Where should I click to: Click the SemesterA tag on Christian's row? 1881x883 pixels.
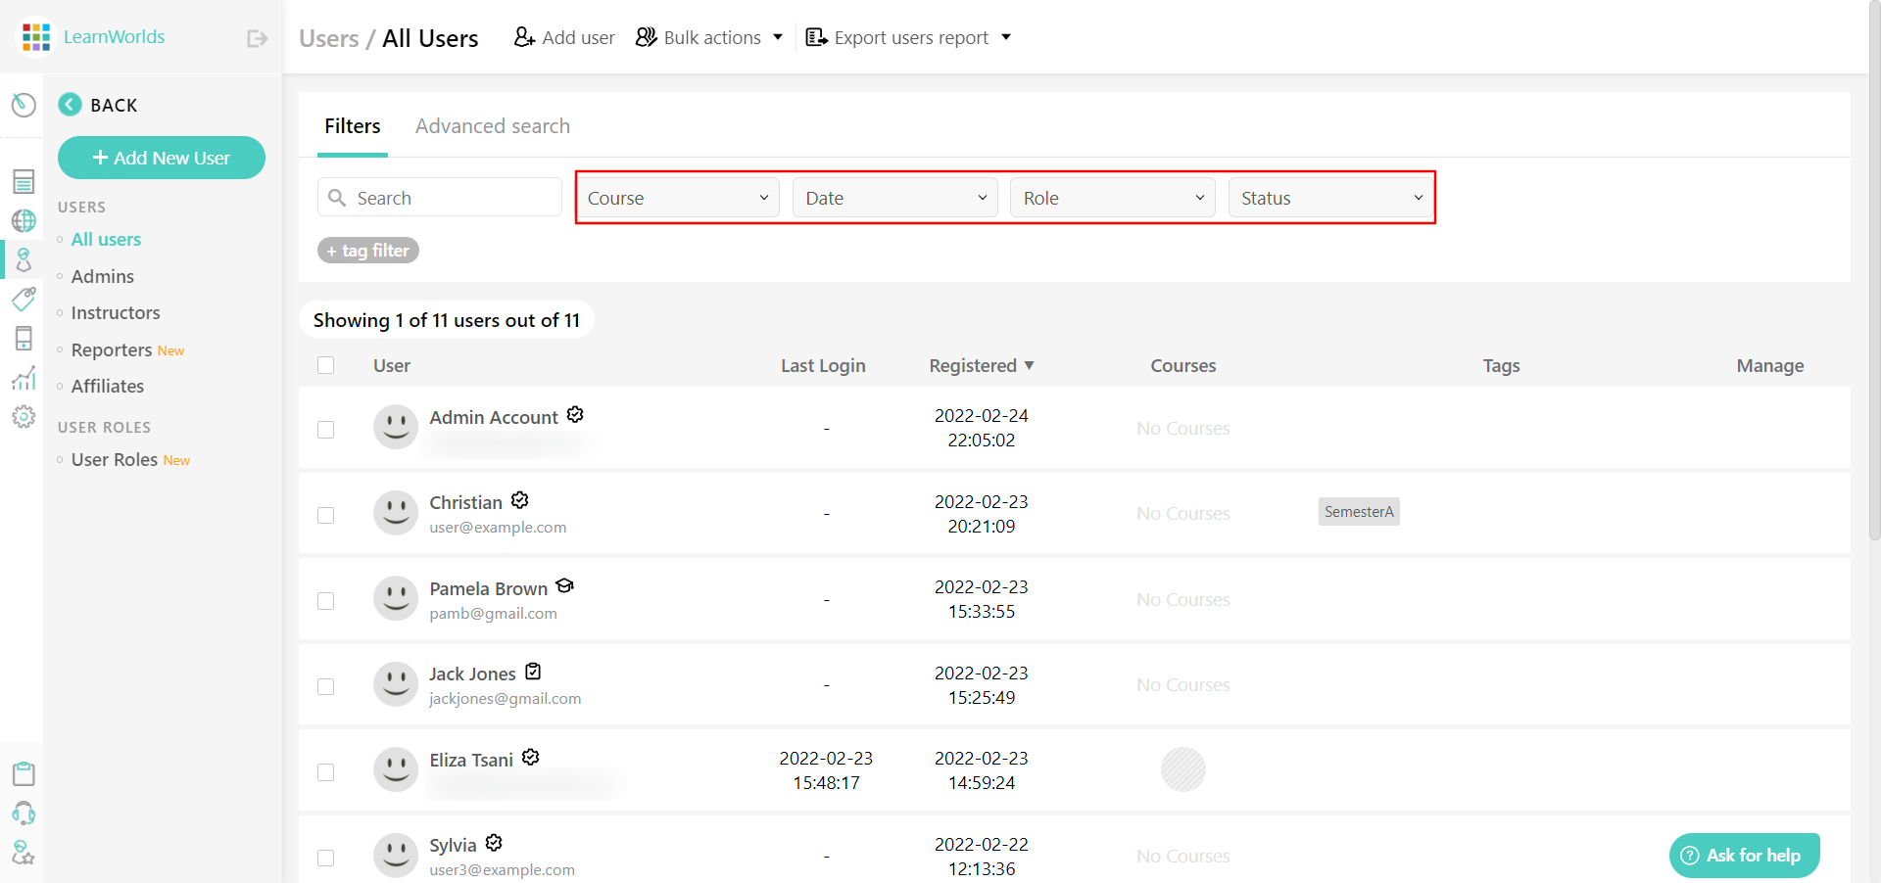[x=1359, y=511]
